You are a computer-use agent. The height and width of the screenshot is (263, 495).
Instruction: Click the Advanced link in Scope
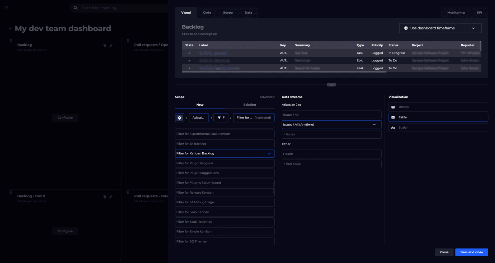coord(267,97)
